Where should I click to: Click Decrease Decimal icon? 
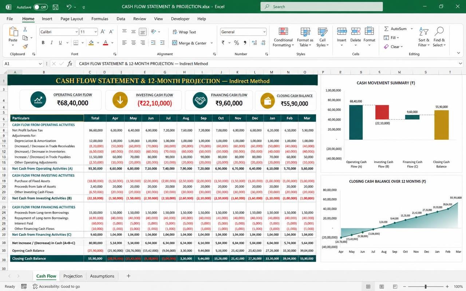[263, 43]
